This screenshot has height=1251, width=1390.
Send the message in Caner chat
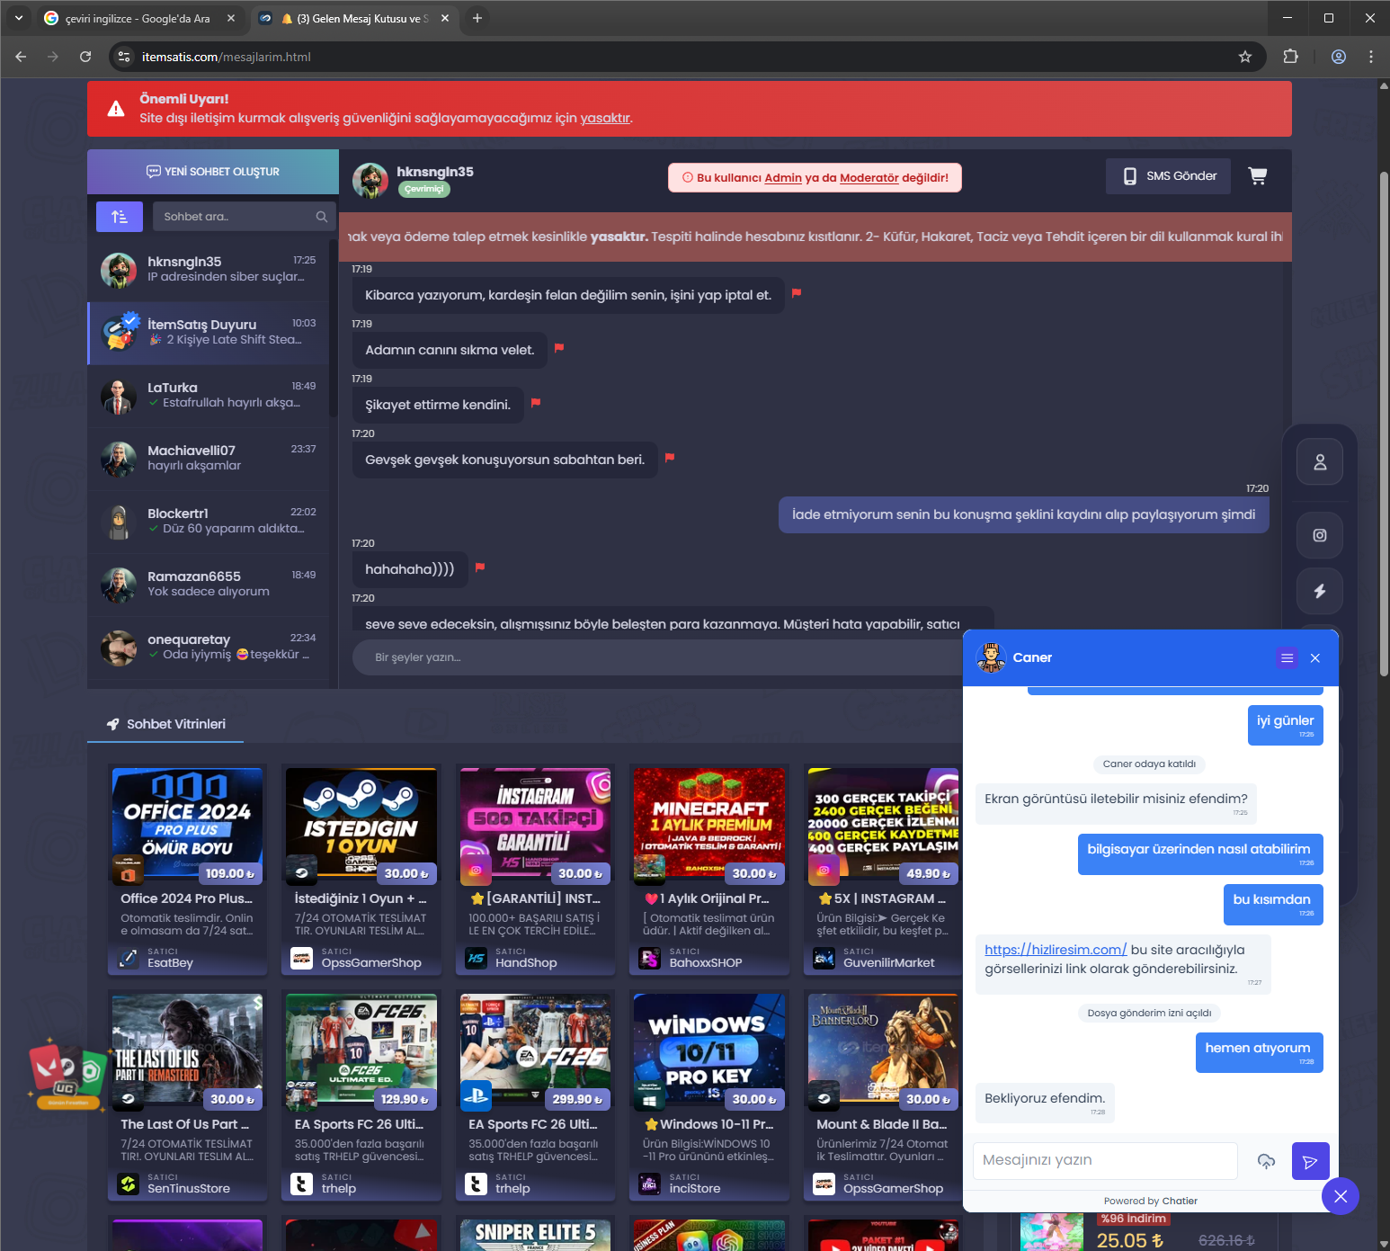point(1310,1161)
